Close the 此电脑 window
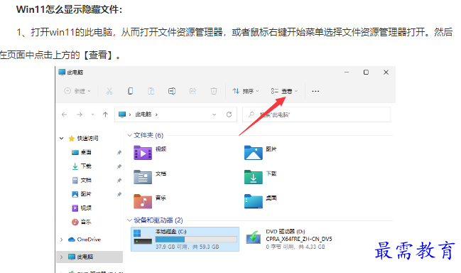This screenshot has width=461, height=273. (x=386, y=72)
